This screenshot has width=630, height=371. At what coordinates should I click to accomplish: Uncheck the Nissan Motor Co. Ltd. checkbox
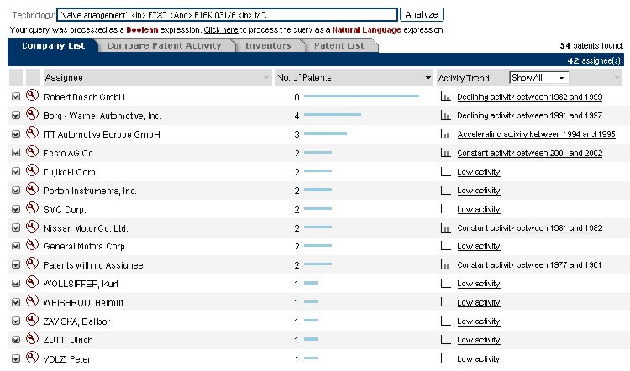[16, 227]
